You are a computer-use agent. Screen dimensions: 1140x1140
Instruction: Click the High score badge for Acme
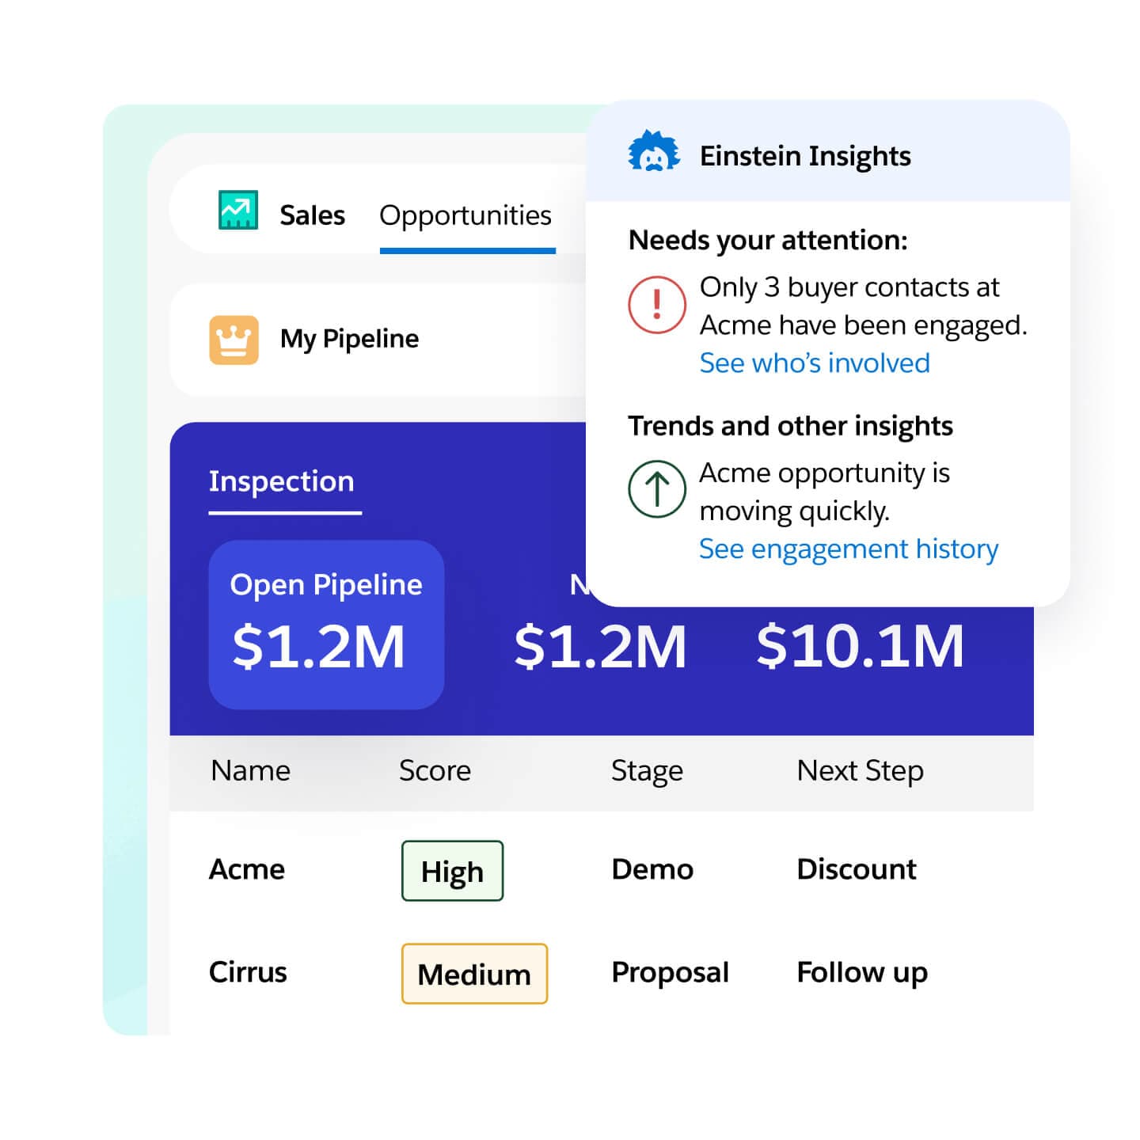(x=452, y=871)
